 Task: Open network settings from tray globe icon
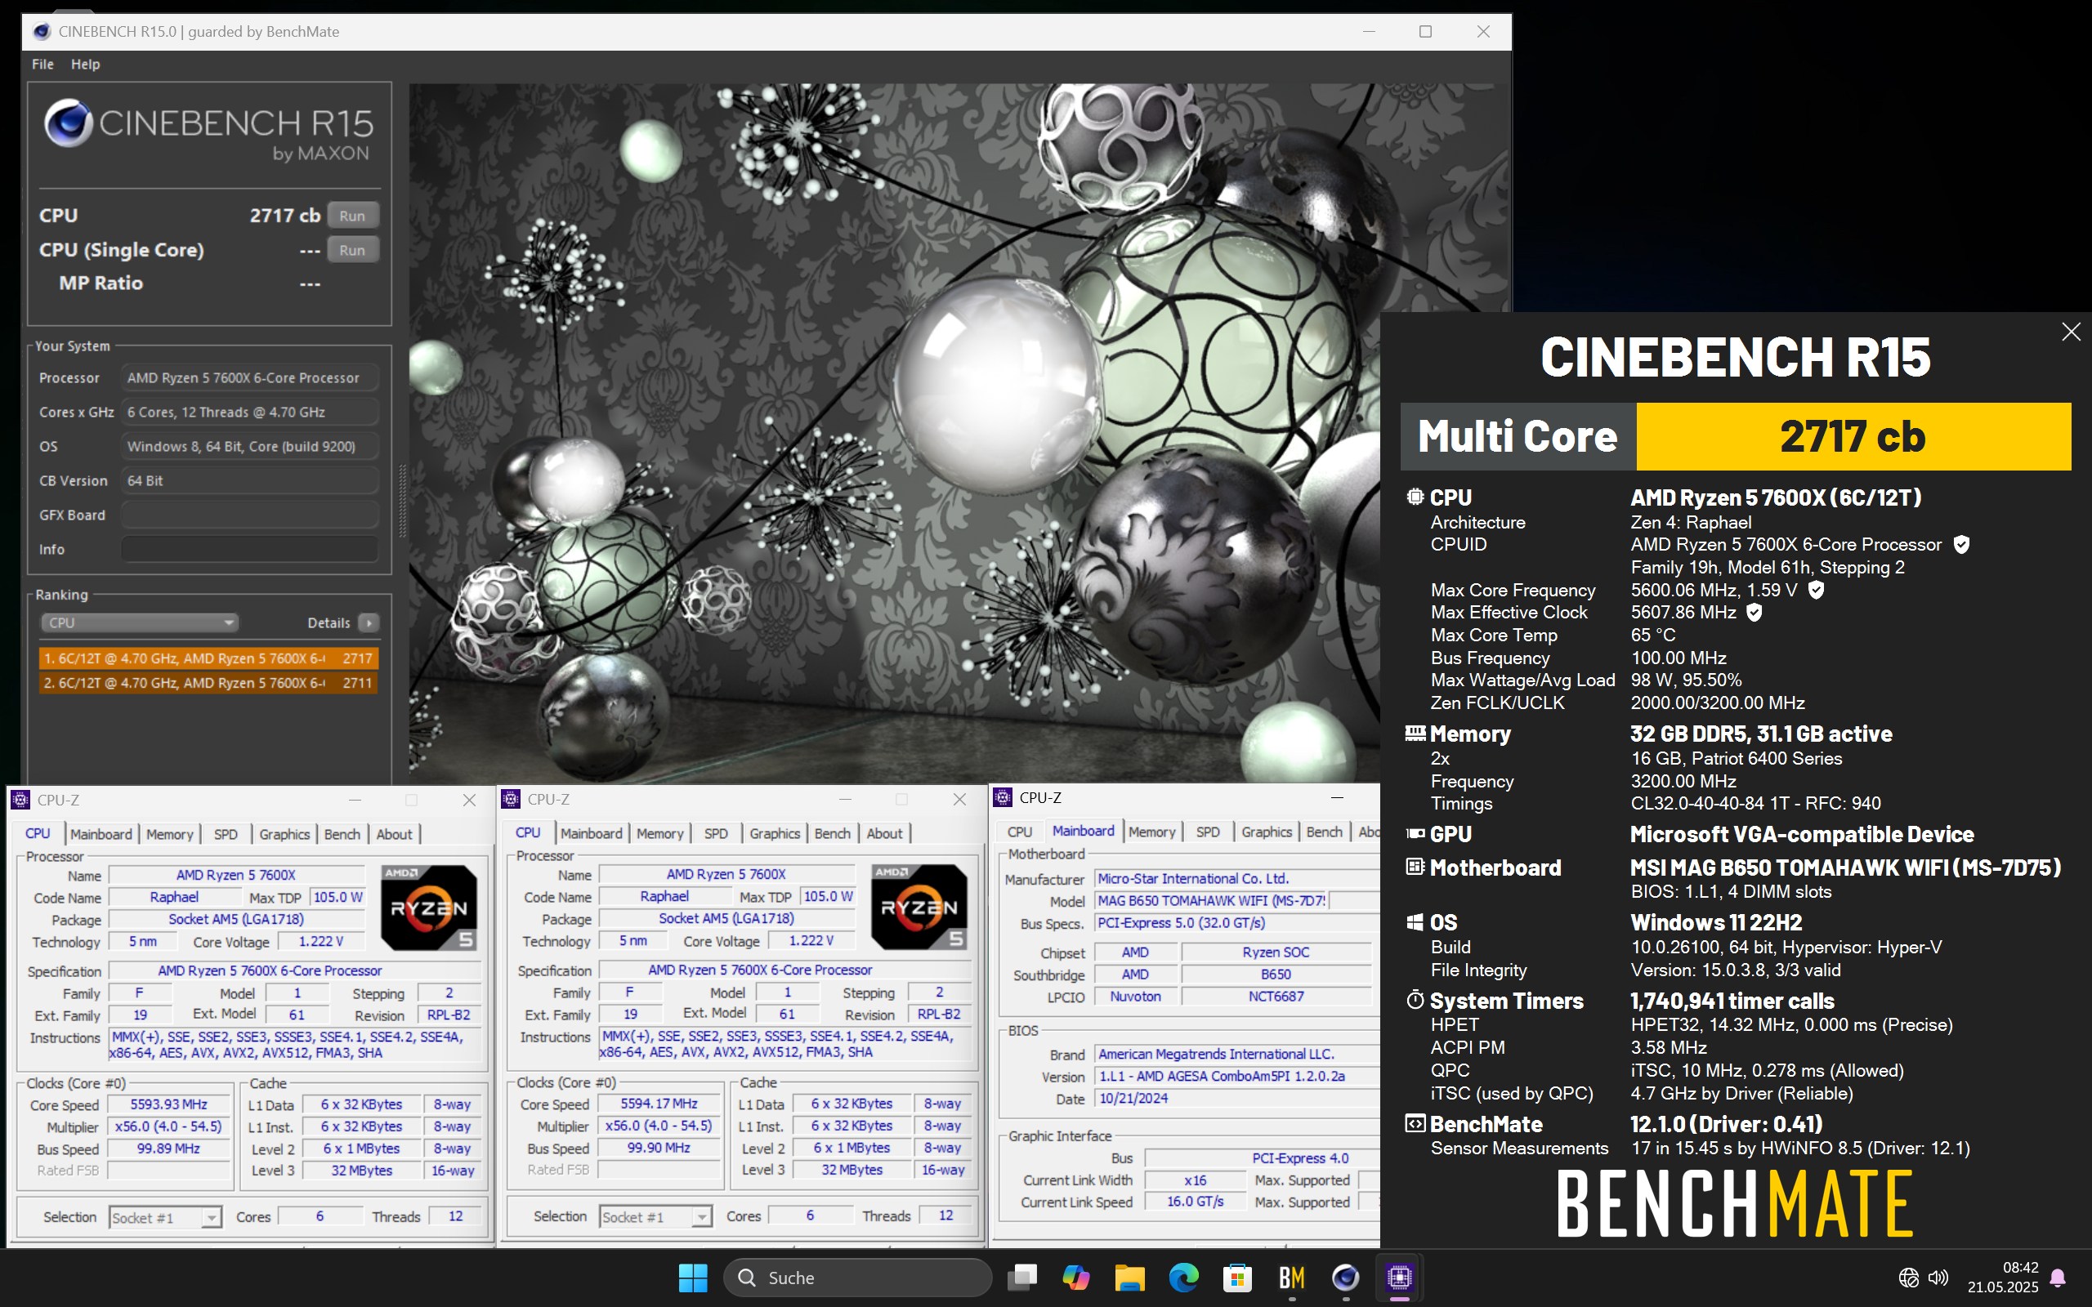click(x=1909, y=1278)
